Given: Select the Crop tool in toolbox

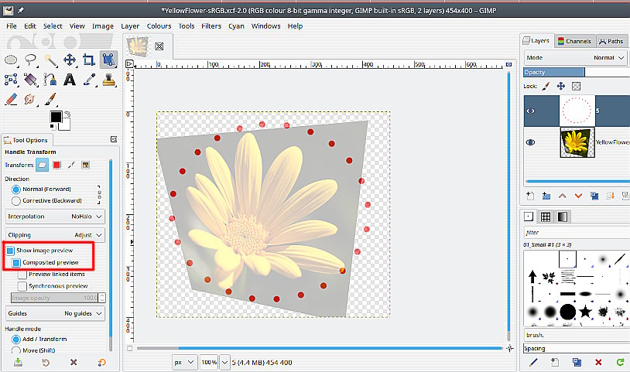Looking at the screenshot, I should pyautogui.click(x=89, y=60).
